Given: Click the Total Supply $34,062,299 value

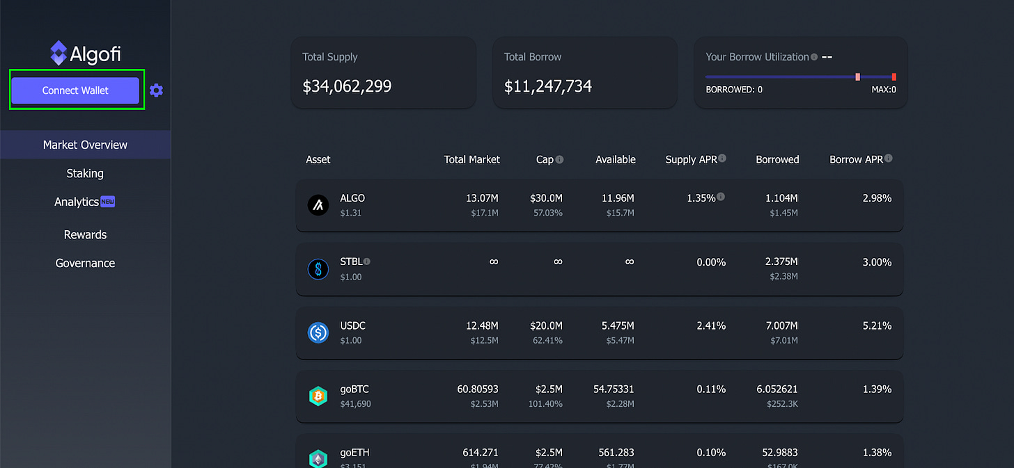Looking at the screenshot, I should tap(347, 86).
